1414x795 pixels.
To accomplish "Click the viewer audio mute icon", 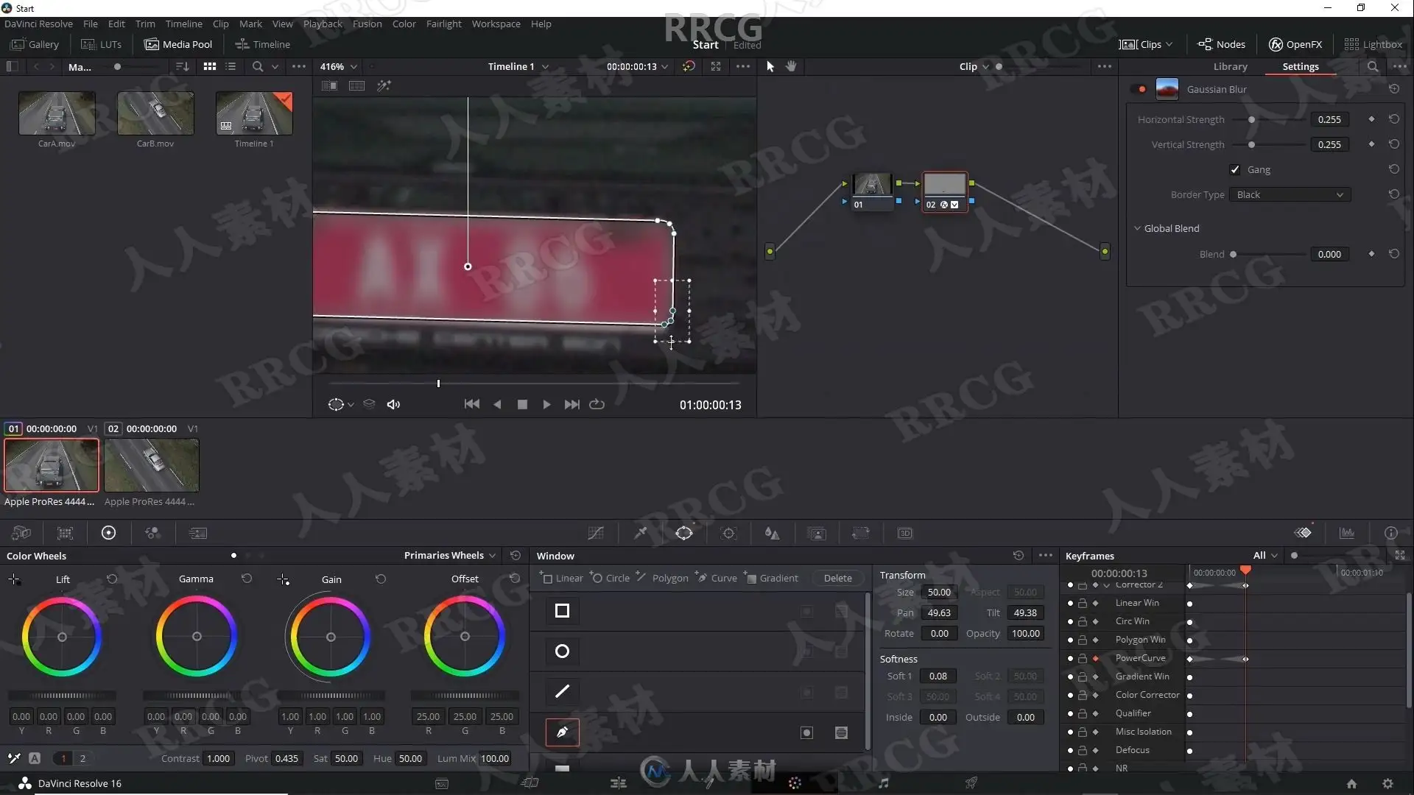I will (393, 404).
